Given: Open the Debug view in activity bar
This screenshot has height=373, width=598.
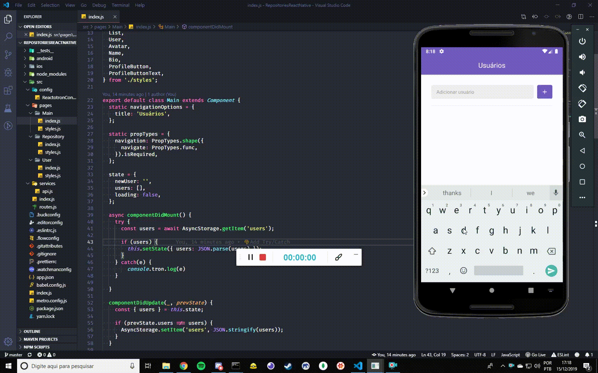Looking at the screenshot, I should point(8,72).
